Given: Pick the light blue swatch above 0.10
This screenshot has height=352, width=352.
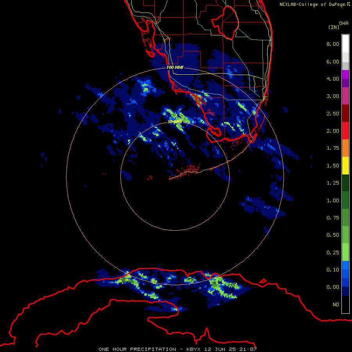Looking at the screenshot, I should tap(345, 265).
